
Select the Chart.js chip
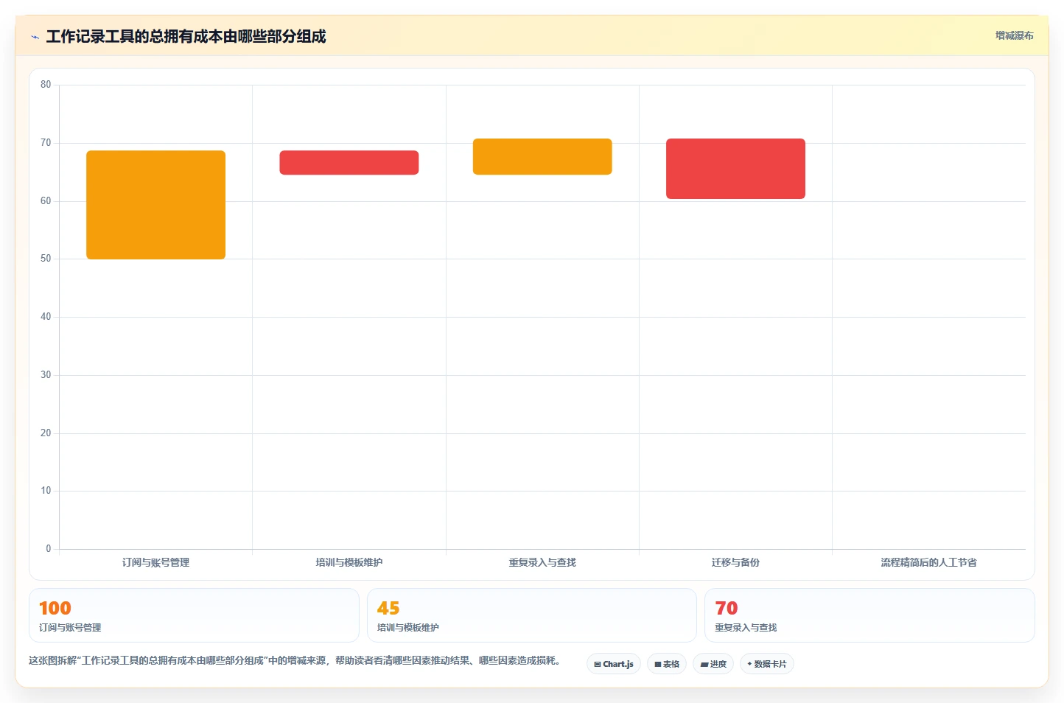[x=614, y=664]
